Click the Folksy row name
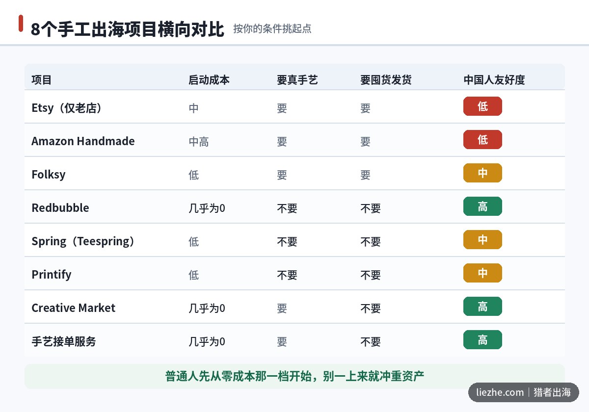The width and height of the screenshot is (589, 412). pyautogui.click(x=49, y=175)
